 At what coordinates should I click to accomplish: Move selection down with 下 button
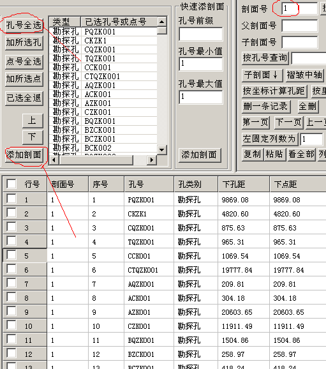click(33, 137)
